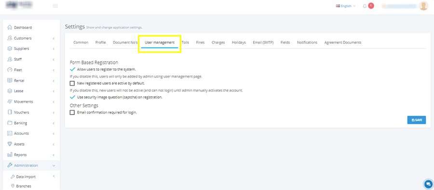Click the Reports bar chart icon

point(10,155)
